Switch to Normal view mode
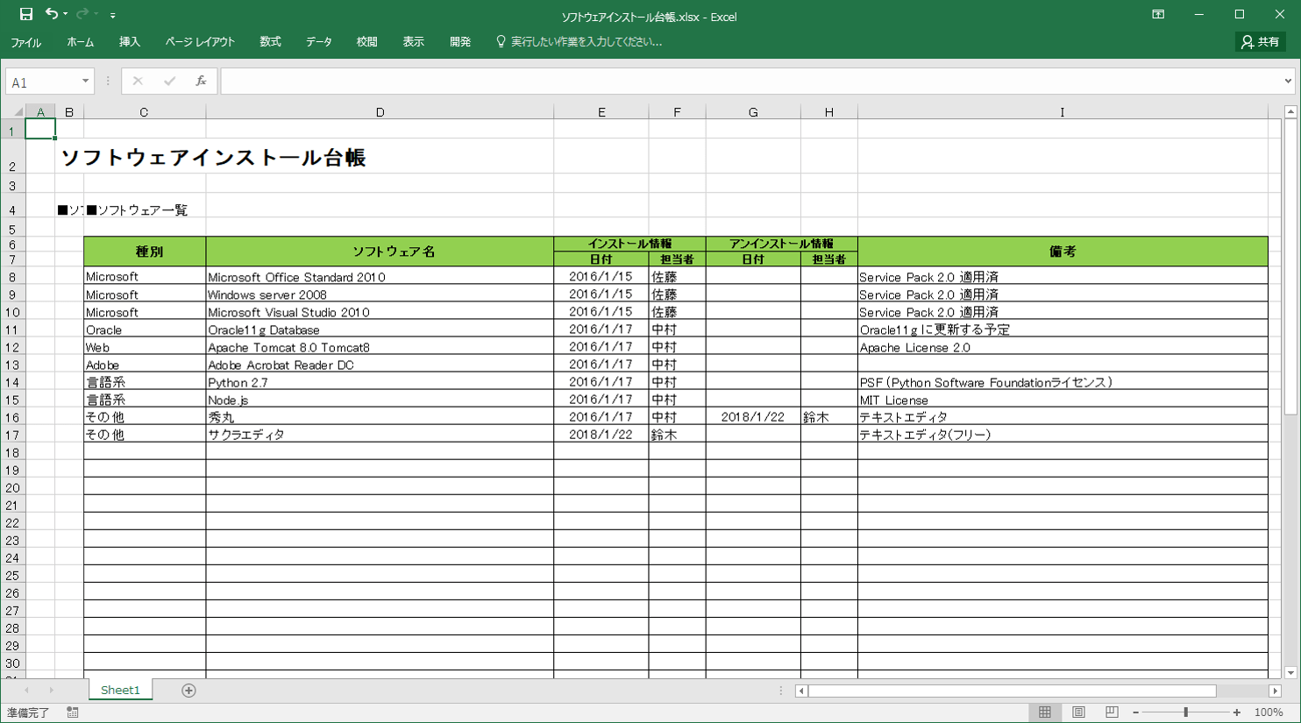This screenshot has width=1301, height=723. [x=1045, y=712]
